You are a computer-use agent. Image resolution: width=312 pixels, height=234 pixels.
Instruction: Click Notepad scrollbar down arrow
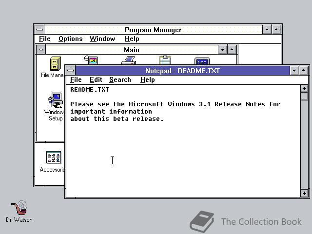(x=304, y=193)
